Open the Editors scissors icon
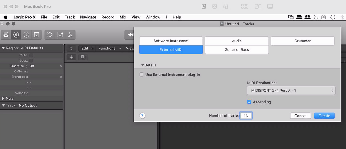The width and height of the screenshot is (346, 149). [70, 35]
